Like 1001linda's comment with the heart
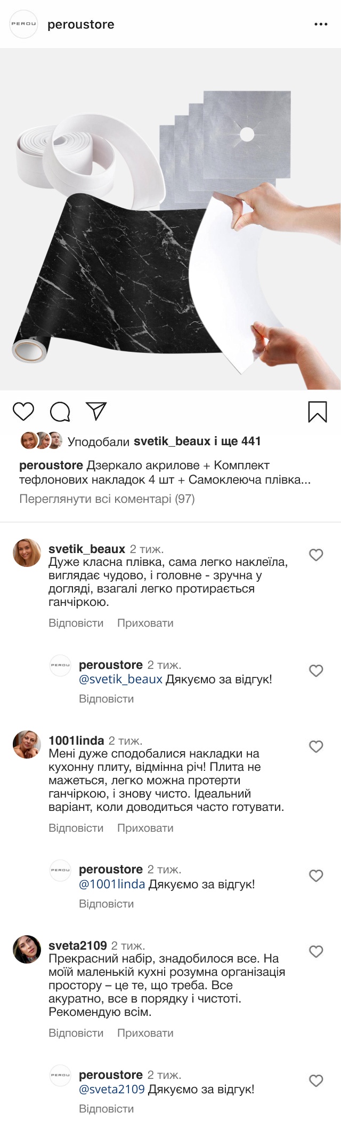Screen dimensions: 341x1128 (316, 747)
